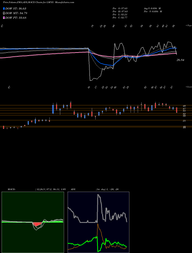Image resolution: width=192 pixels, height=253 pixels.
Task: Click the chart title mentioning MunafaSutra.com
Action: [x=39, y=2]
